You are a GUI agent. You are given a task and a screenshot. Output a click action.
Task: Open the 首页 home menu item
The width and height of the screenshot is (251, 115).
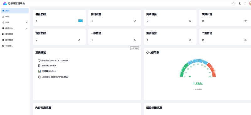(x=15, y=11)
